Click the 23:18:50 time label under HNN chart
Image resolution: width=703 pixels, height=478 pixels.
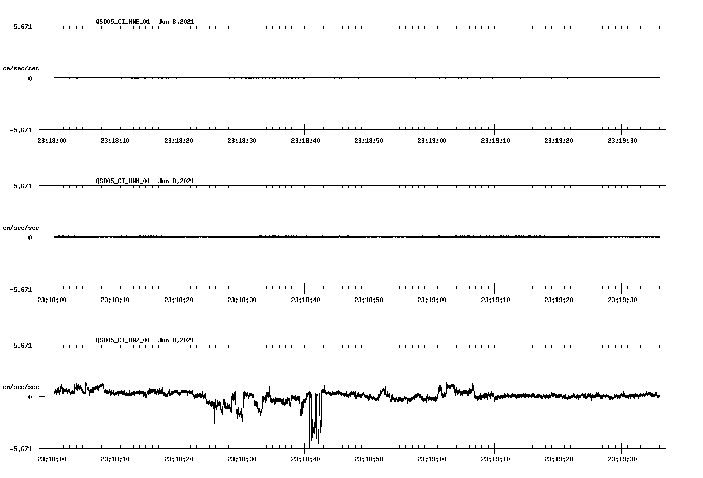pos(369,300)
